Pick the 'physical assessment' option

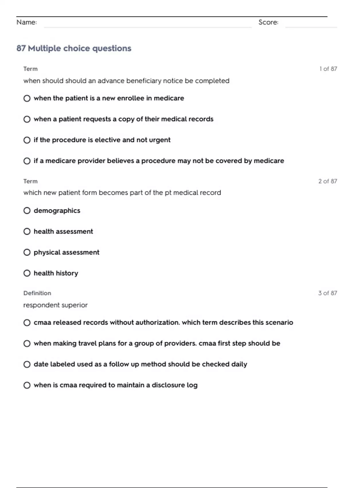(x=27, y=252)
